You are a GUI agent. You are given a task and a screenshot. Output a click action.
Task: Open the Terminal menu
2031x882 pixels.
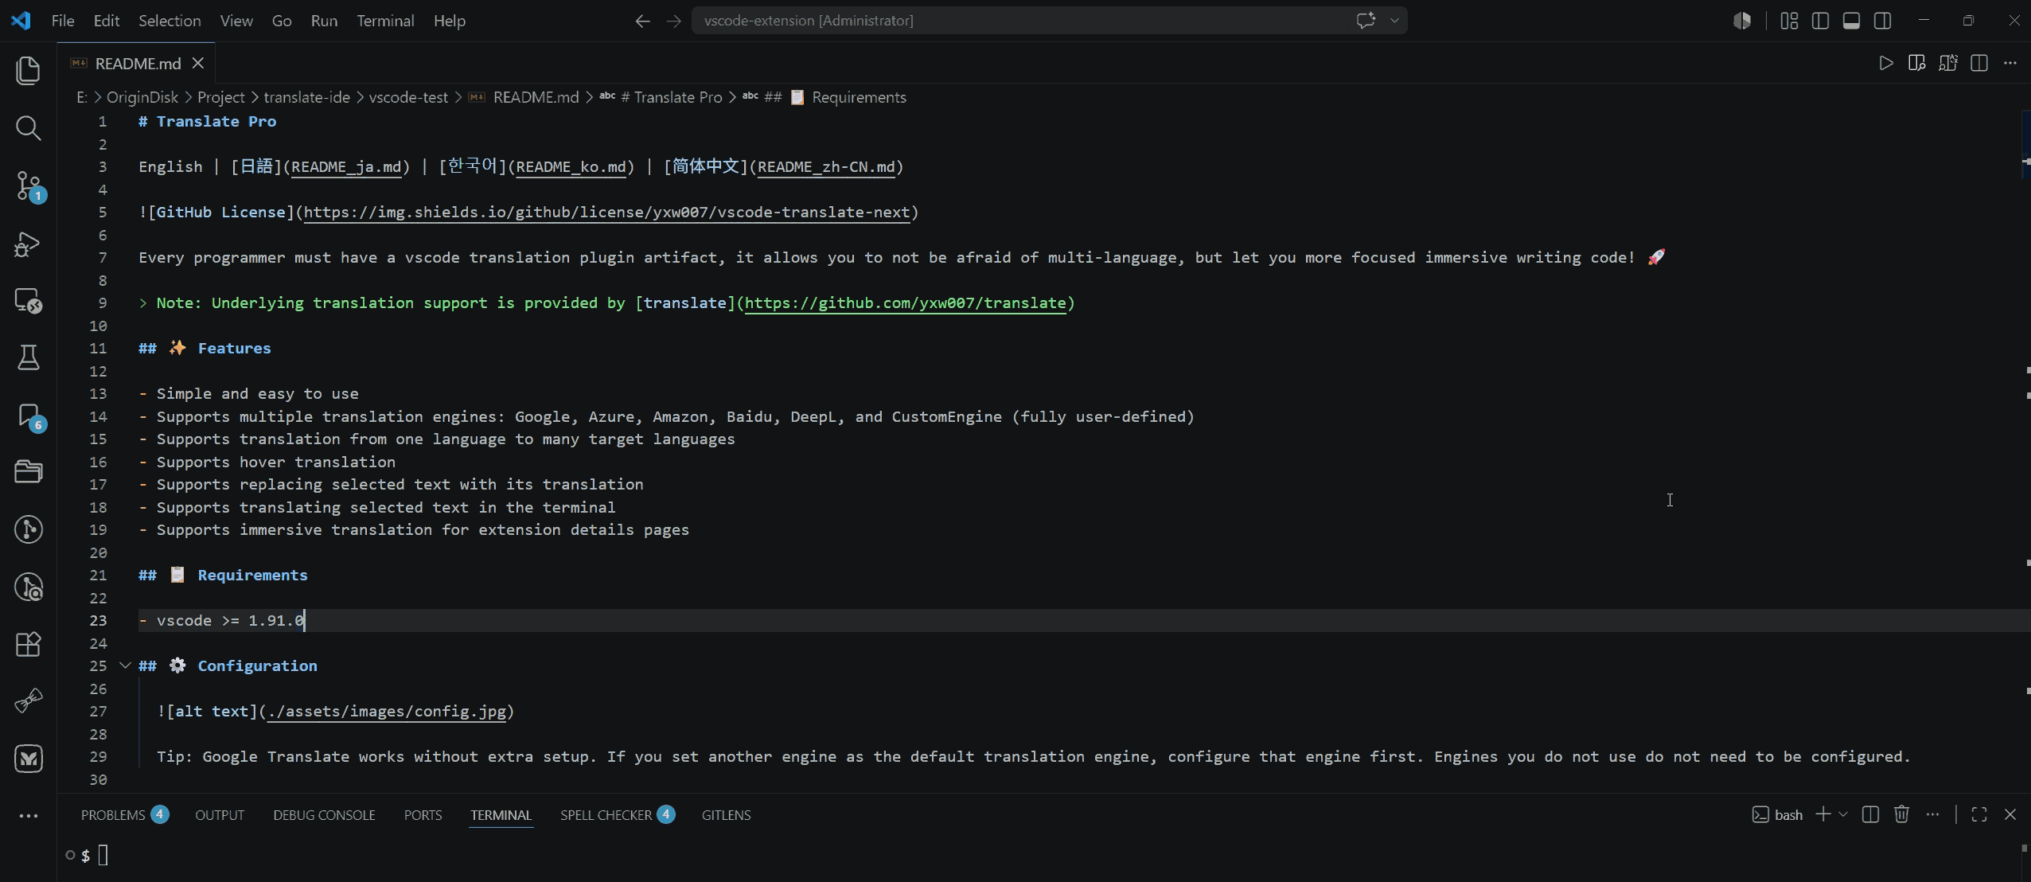click(x=385, y=21)
